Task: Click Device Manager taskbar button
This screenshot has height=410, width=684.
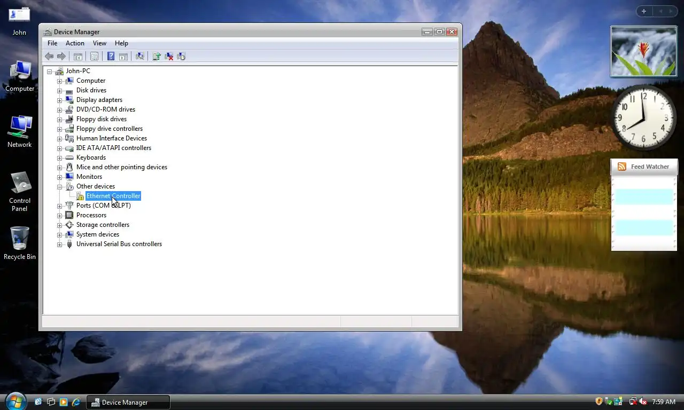Action: click(x=128, y=403)
